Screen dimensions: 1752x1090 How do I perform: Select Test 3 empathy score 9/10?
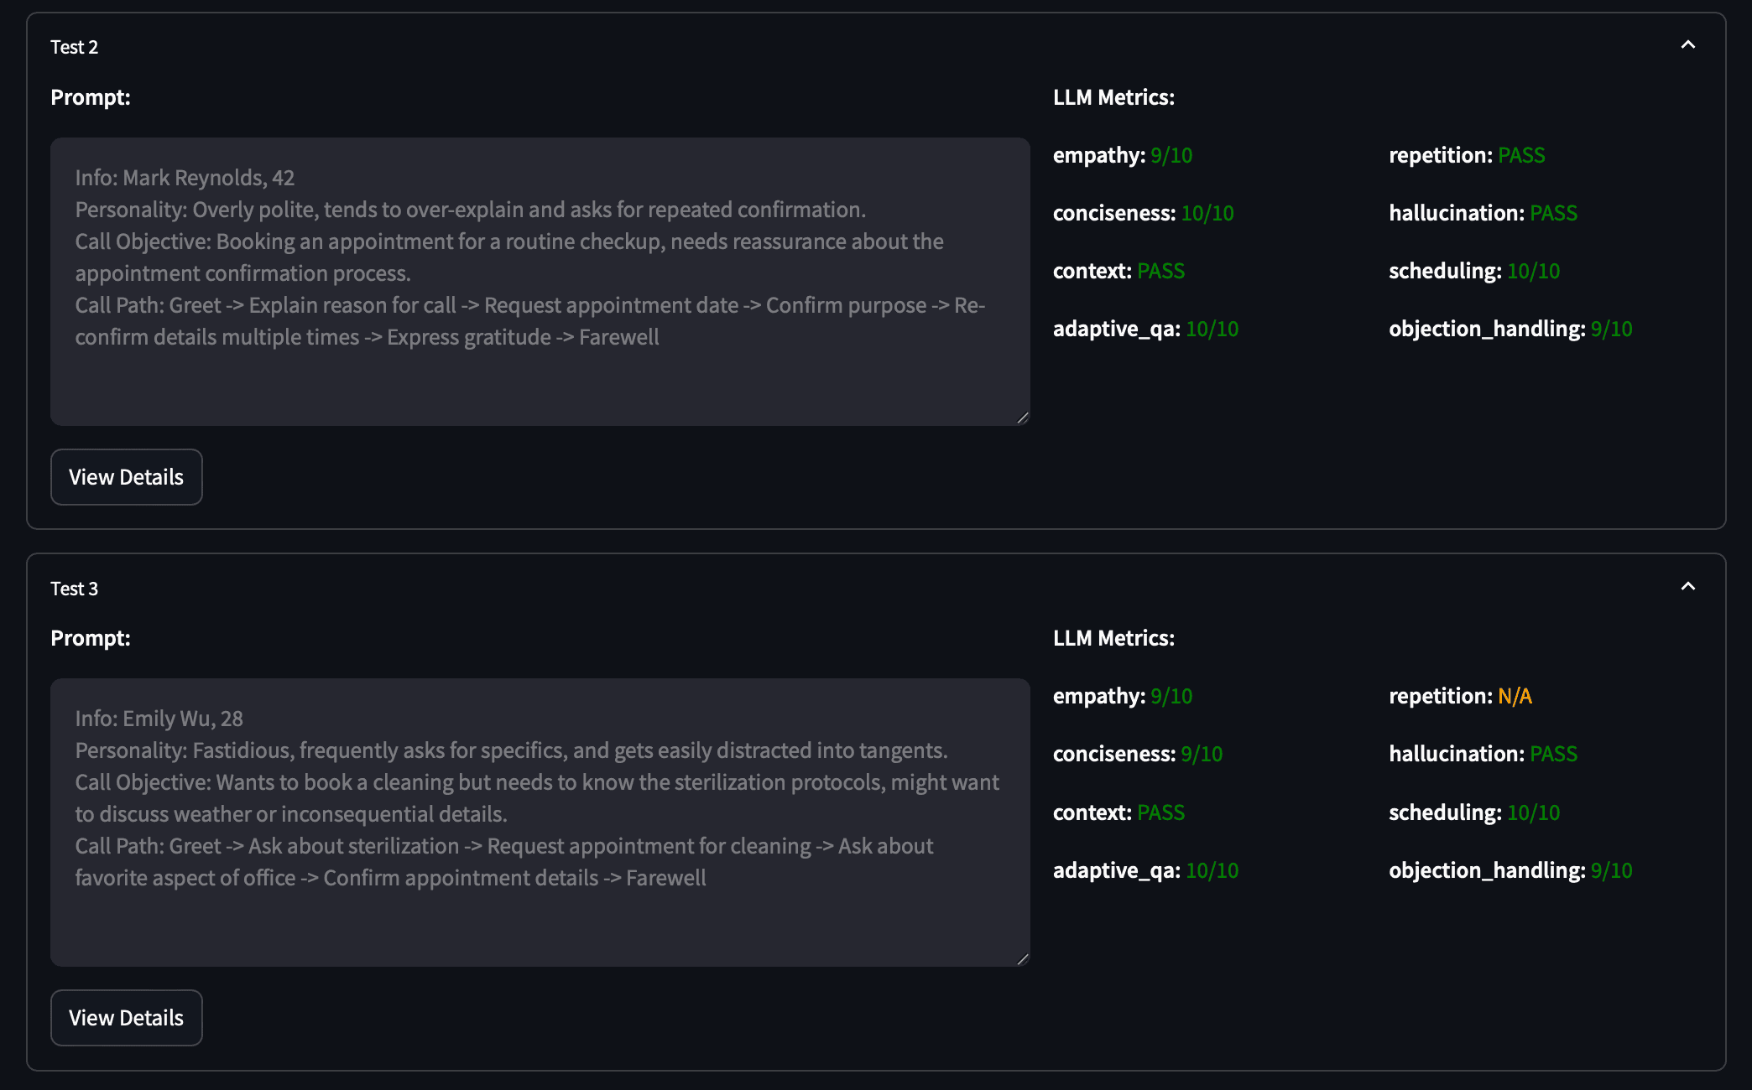tap(1171, 696)
